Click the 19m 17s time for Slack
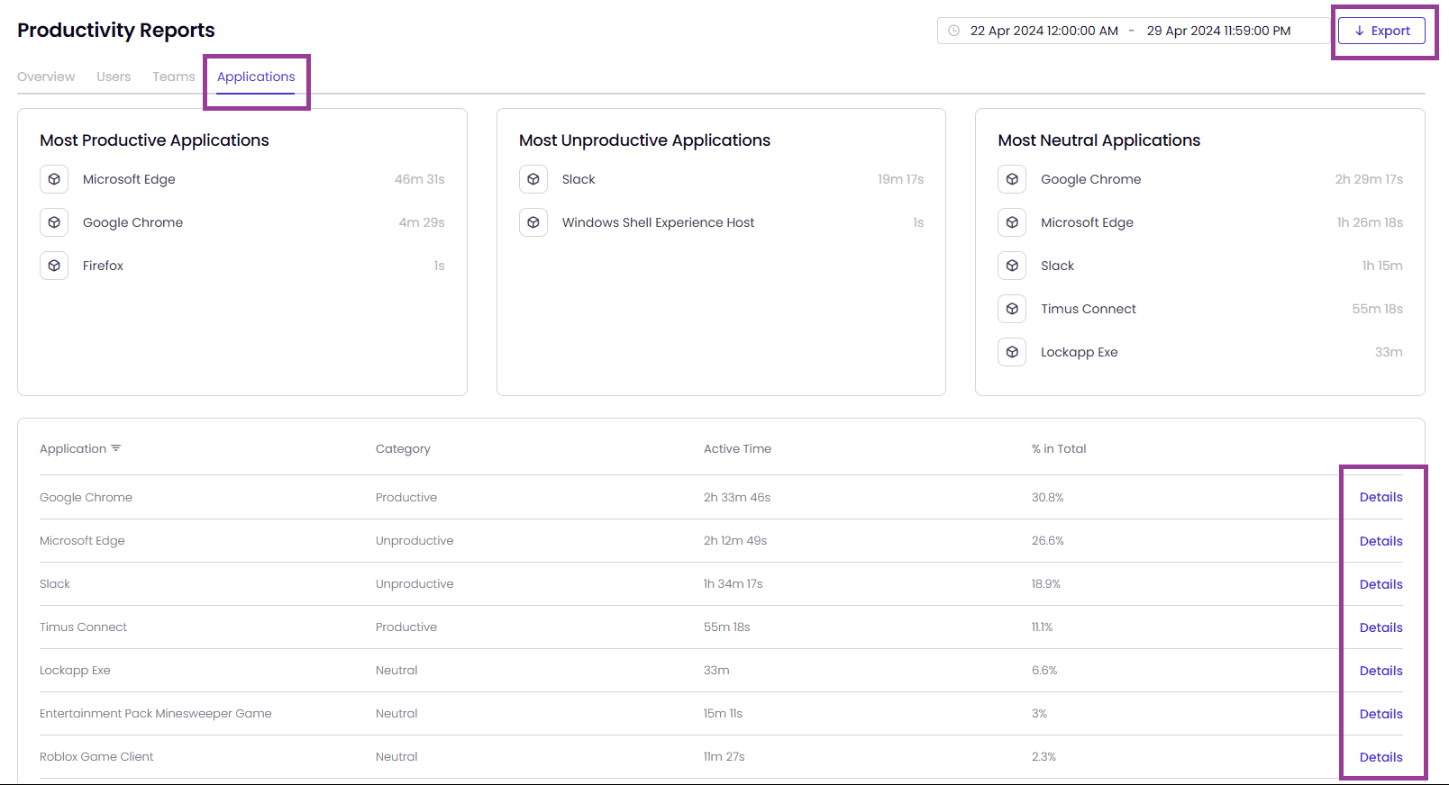The image size is (1449, 785). pyautogui.click(x=901, y=179)
